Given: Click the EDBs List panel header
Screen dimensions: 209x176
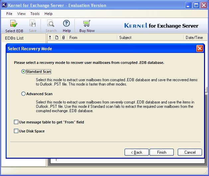Looking at the screenshot, I should coord(24,38).
